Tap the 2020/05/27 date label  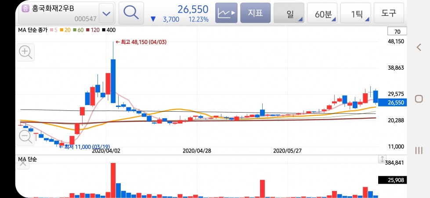click(x=288, y=151)
